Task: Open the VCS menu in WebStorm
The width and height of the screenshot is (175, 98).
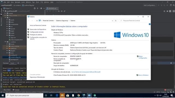Action: [42, 2]
